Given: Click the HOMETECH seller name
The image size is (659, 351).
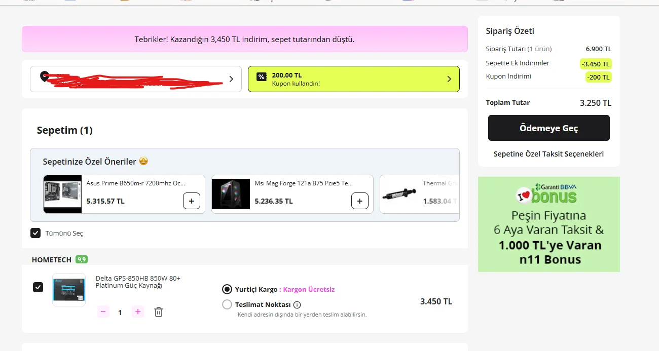Looking at the screenshot, I should (53, 260).
